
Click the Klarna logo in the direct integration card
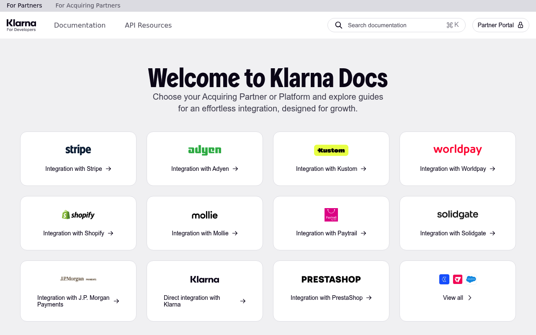(205, 279)
